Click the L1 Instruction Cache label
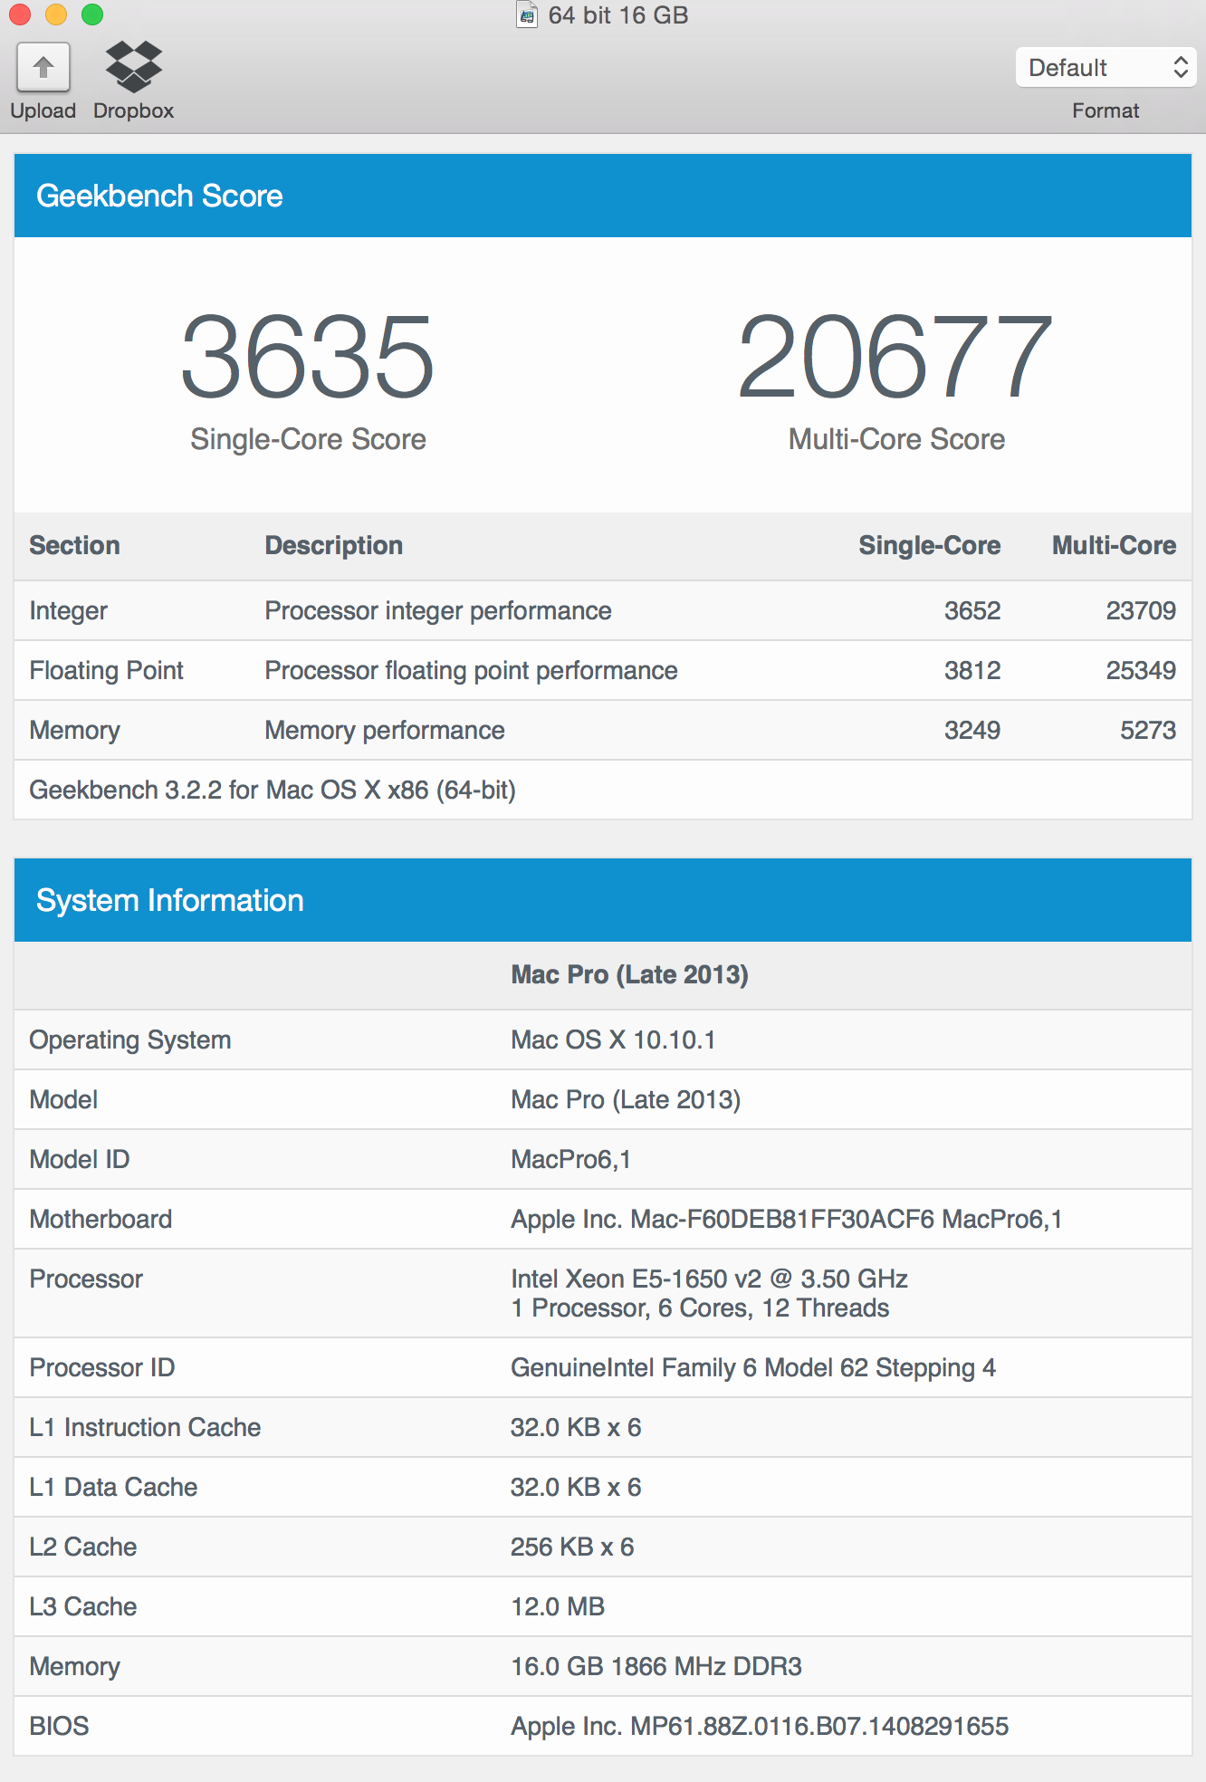The image size is (1206, 1782). pos(145,1427)
